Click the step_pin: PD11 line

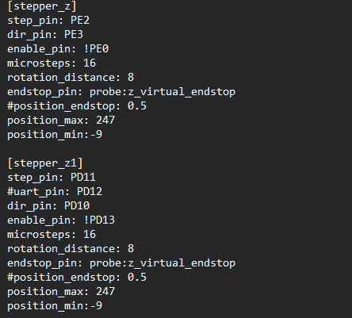[52, 178]
